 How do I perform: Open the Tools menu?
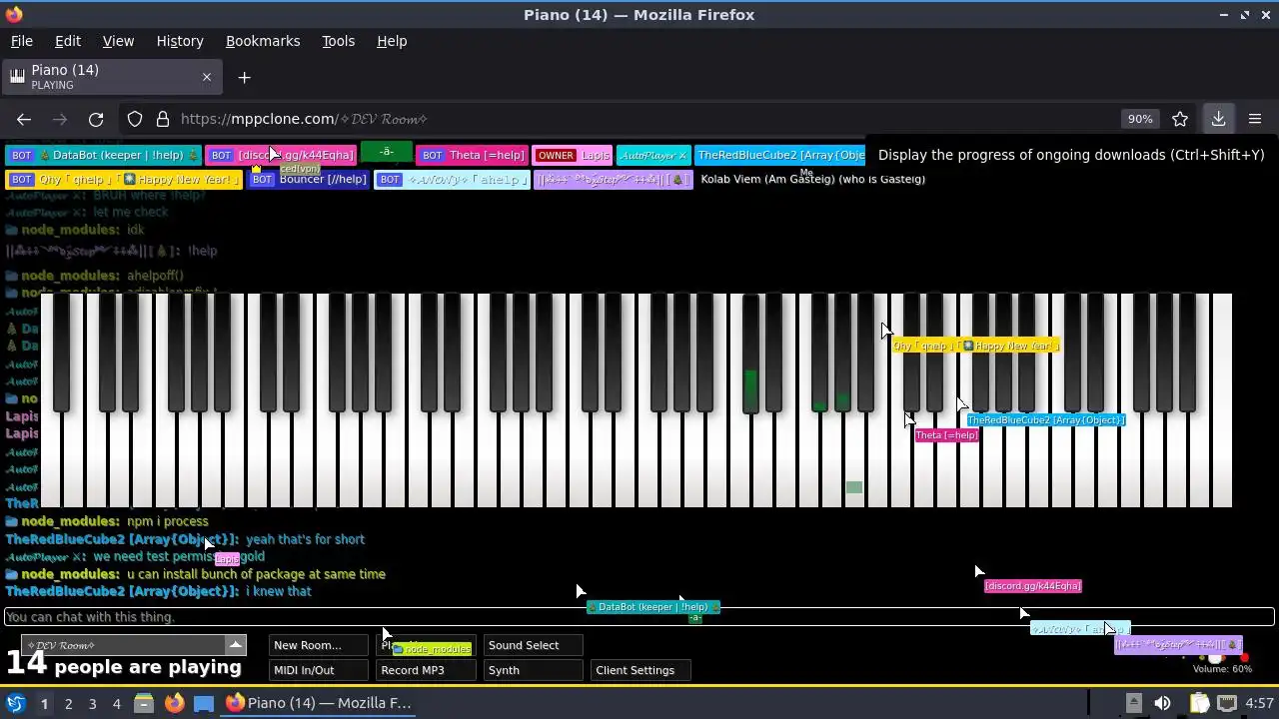click(338, 41)
